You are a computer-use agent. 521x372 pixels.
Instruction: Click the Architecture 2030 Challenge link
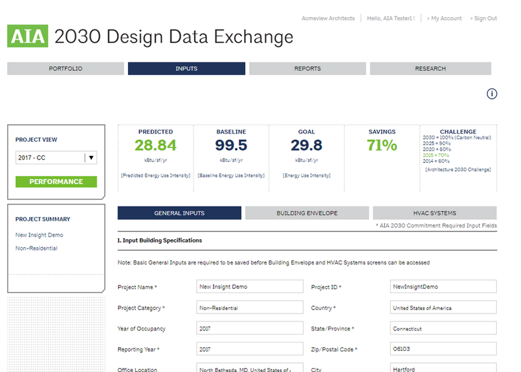tap(458, 170)
